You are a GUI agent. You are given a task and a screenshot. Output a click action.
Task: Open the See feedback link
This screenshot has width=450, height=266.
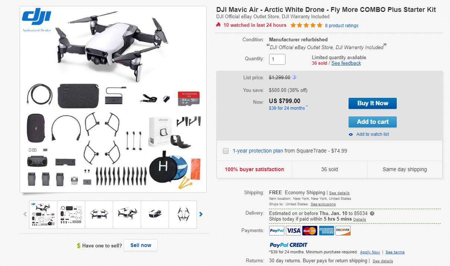(346, 63)
